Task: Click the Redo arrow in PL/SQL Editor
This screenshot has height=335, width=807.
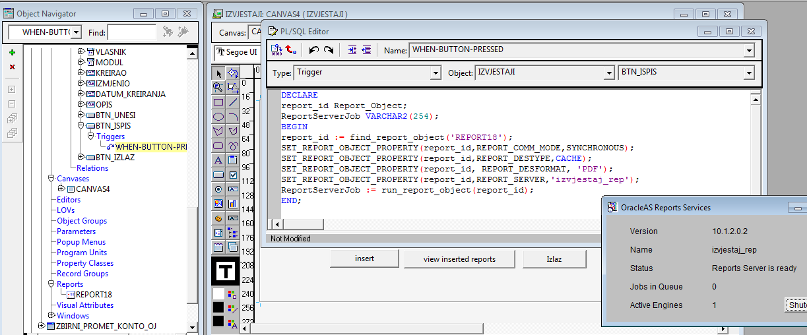Action: [329, 50]
